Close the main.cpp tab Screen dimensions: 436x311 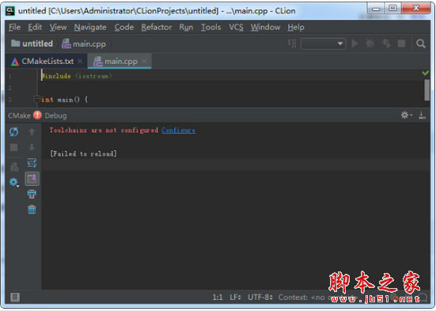click(144, 61)
